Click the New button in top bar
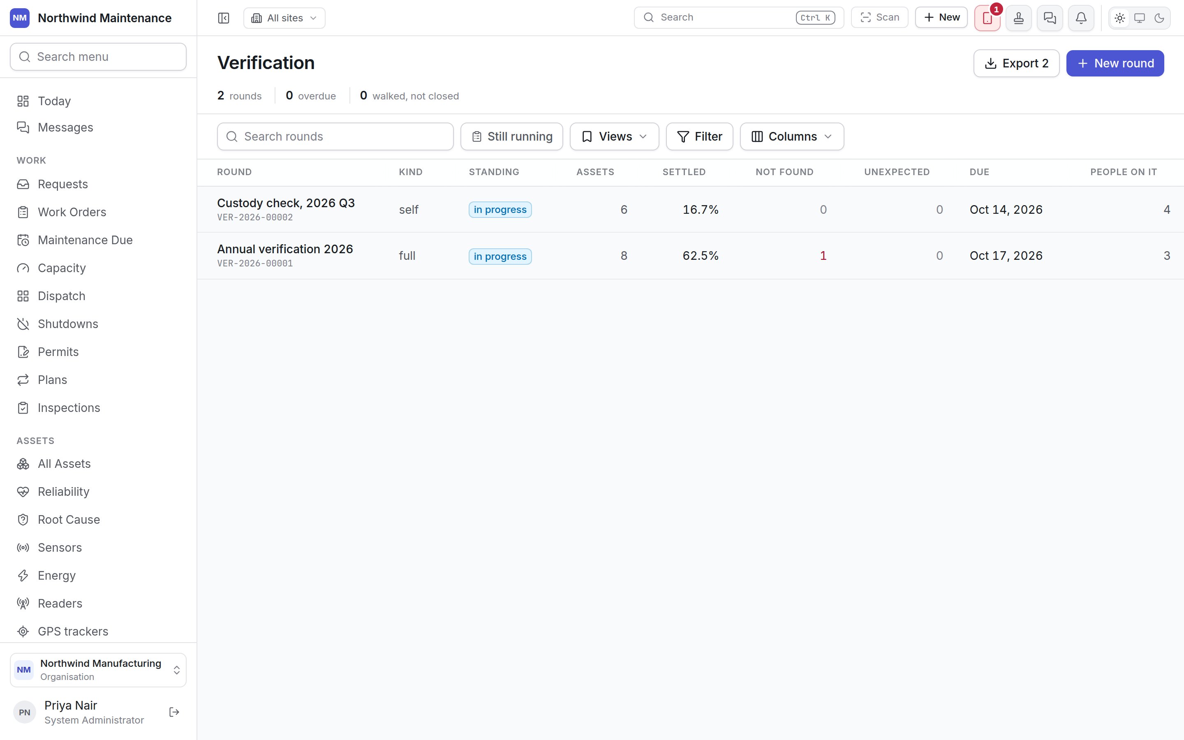The image size is (1184, 740). click(941, 18)
